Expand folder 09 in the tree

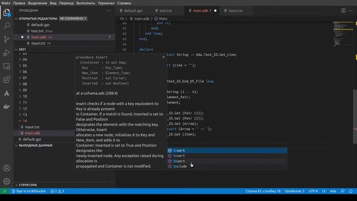(x=25, y=90)
